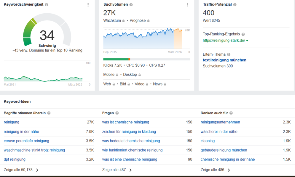Click the help icon beside Ranken auch für
The width and height of the screenshot is (295, 177).
pos(231,113)
